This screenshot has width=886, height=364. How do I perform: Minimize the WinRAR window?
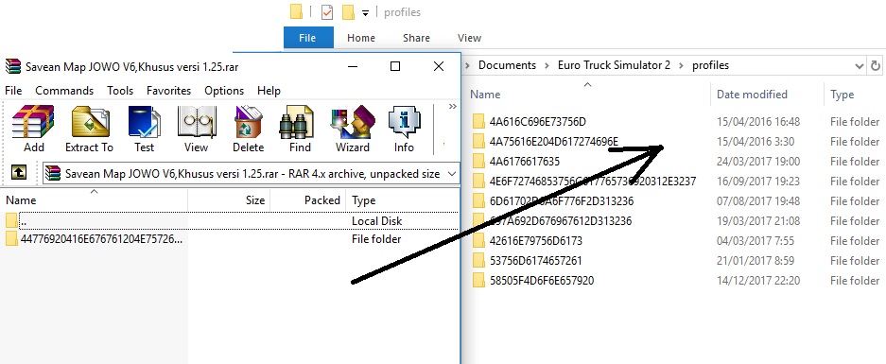353,66
